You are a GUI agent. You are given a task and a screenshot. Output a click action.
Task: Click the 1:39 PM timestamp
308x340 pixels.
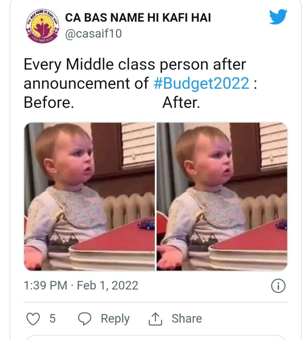pyautogui.click(x=45, y=286)
